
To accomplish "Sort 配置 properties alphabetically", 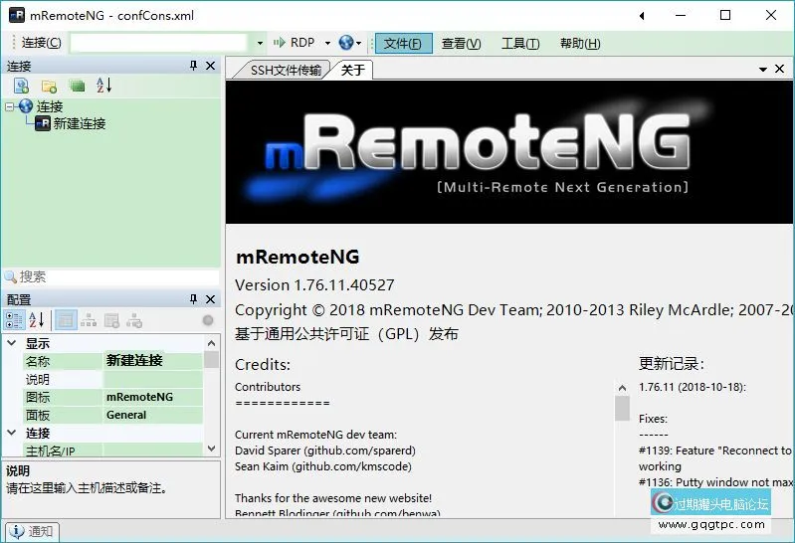I will (36, 320).
